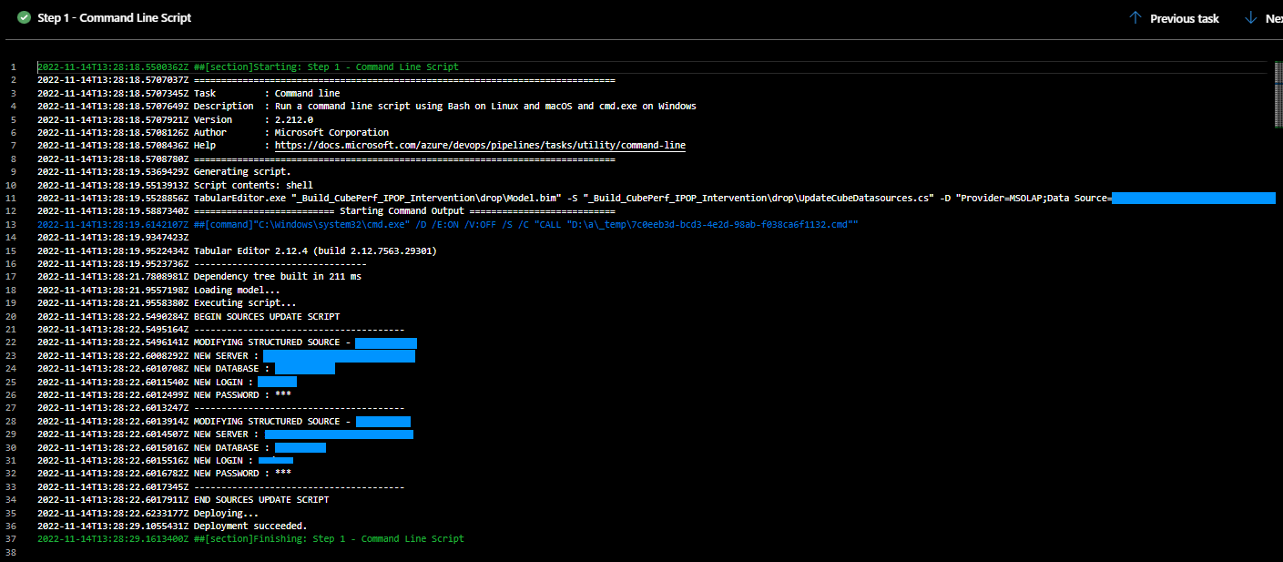The width and height of the screenshot is (1283, 562).
Task: Open Previous task navigation link
Action: point(1183,17)
